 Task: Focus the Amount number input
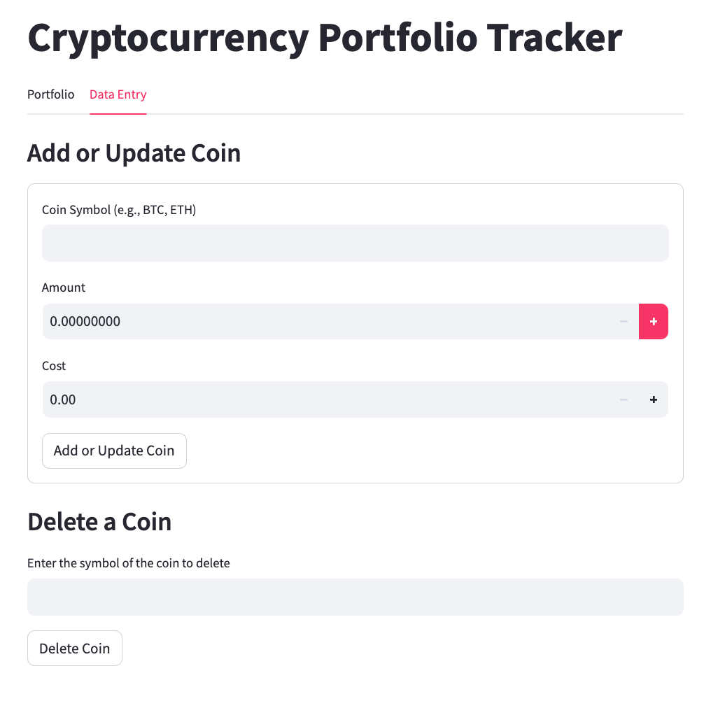pos(315,321)
